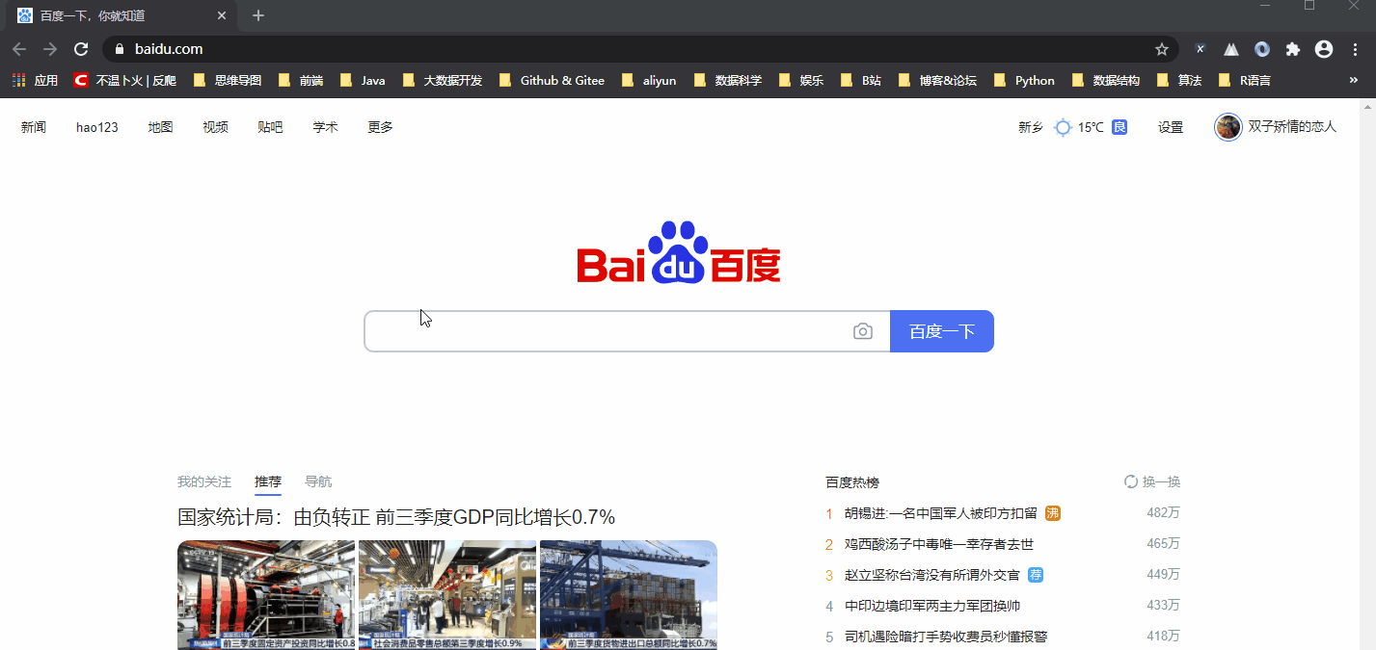Screen dimensions: 1376x650
Task: Expand the bookmarks overflow chevron
Action: tap(1353, 81)
